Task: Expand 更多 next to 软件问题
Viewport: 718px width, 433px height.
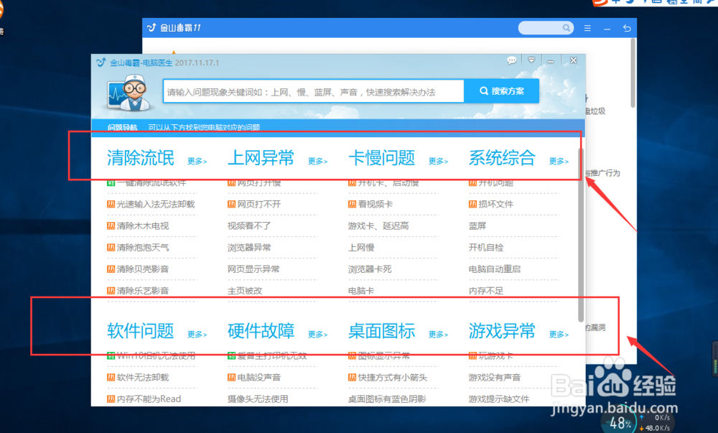Action: (197, 334)
